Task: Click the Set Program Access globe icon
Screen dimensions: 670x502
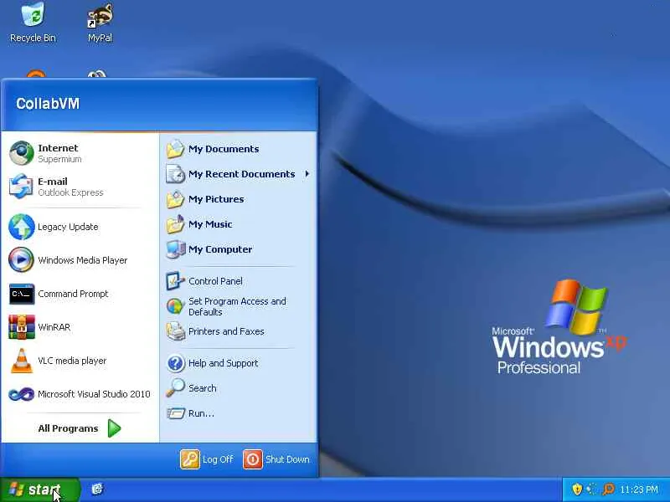Action: pos(175,306)
